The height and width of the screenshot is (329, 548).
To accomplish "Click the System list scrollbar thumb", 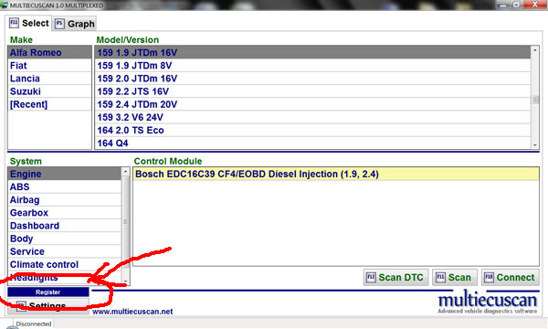I will click(x=125, y=222).
